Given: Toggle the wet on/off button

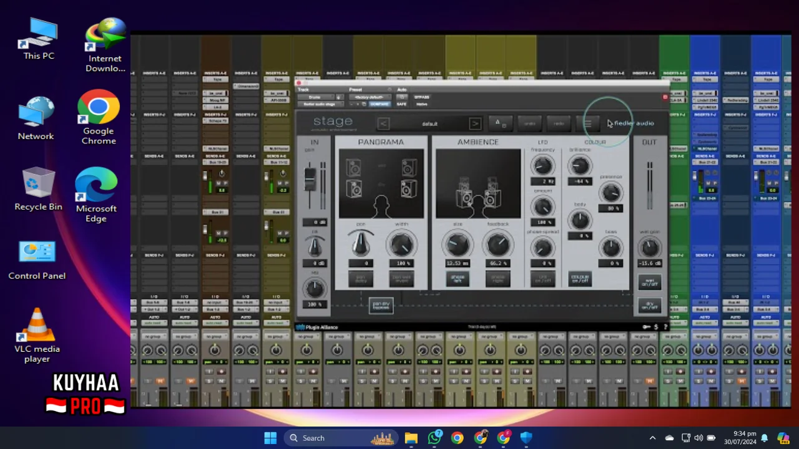Looking at the screenshot, I should pos(650,282).
